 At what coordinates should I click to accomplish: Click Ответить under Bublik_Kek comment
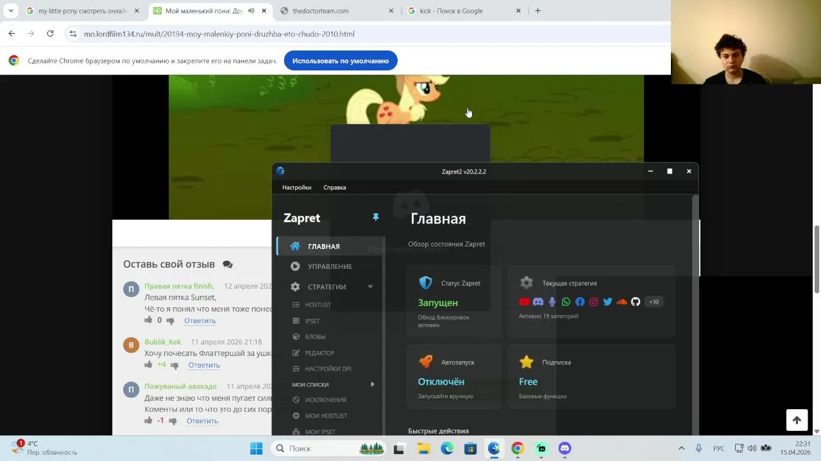[x=204, y=365]
